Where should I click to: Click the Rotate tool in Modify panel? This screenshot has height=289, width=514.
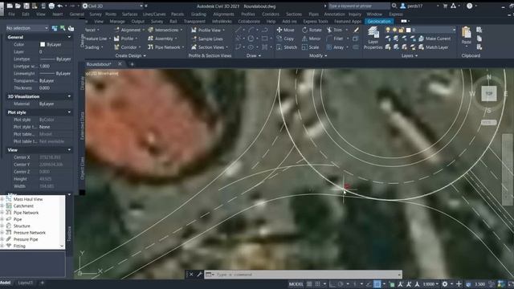(x=312, y=30)
